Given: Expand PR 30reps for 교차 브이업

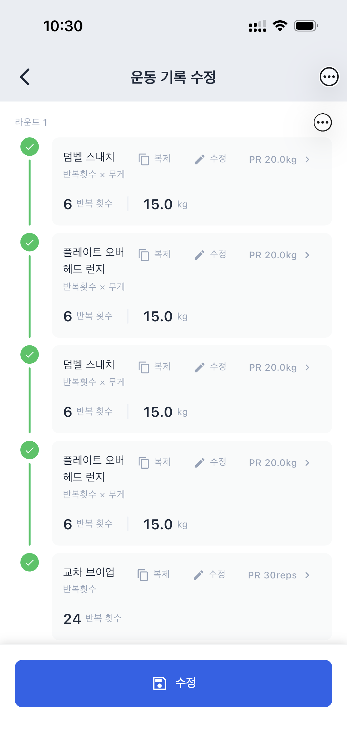Looking at the screenshot, I should (278, 575).
